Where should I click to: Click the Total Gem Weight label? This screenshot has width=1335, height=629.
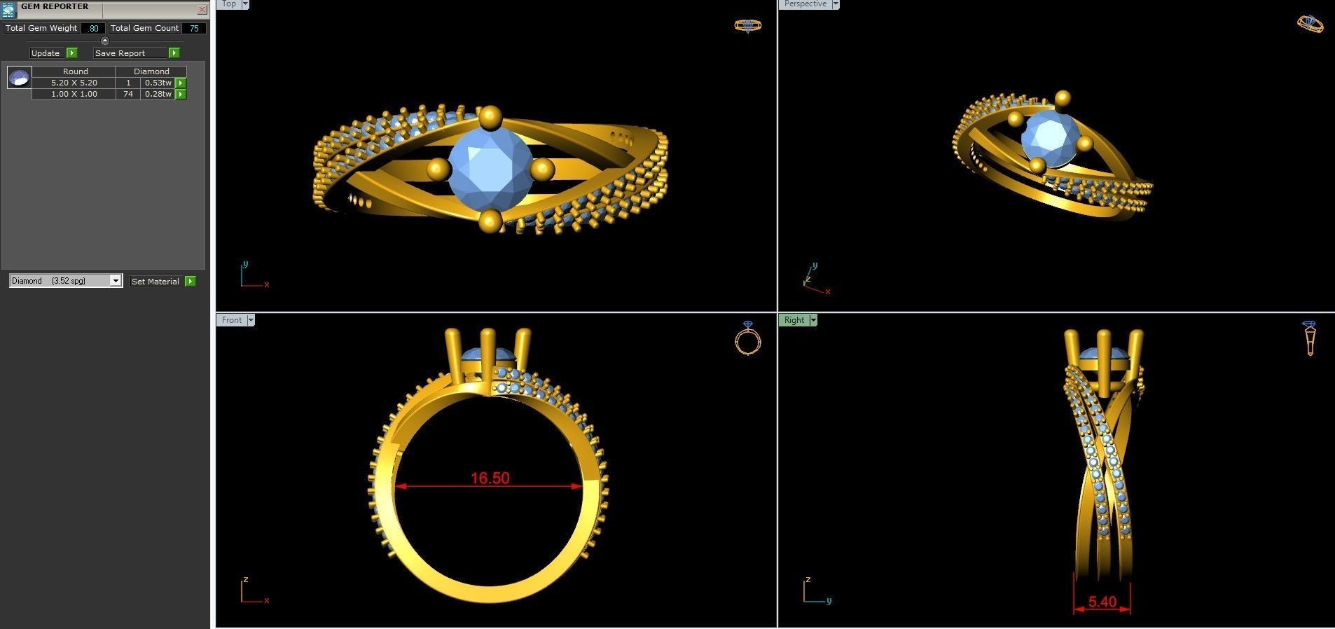pos(41,29)
